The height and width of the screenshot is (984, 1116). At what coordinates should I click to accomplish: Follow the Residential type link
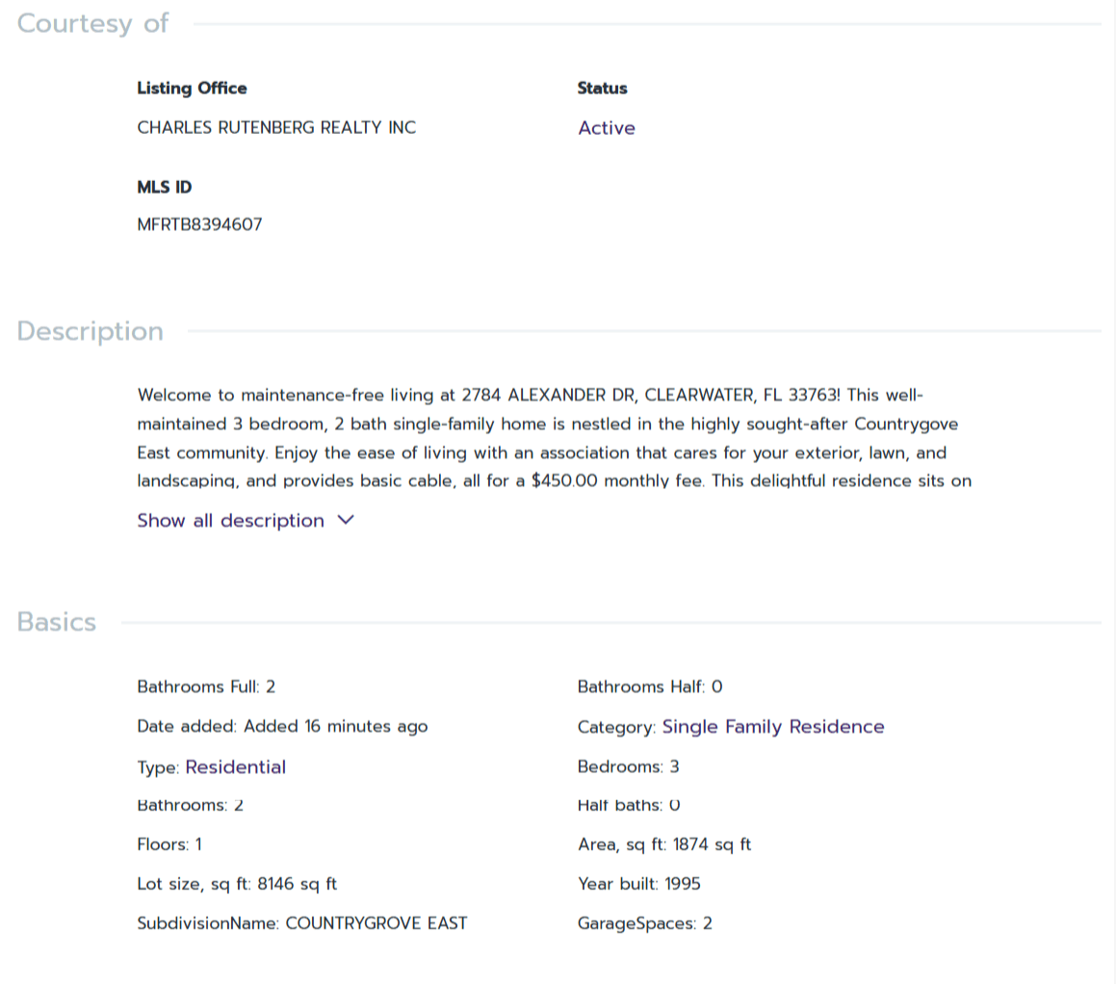click(236, 767)
